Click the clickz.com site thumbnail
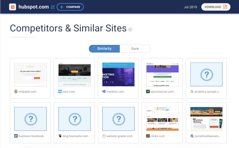The height and width of the screenshot is (148, 239). pos(163,119)
